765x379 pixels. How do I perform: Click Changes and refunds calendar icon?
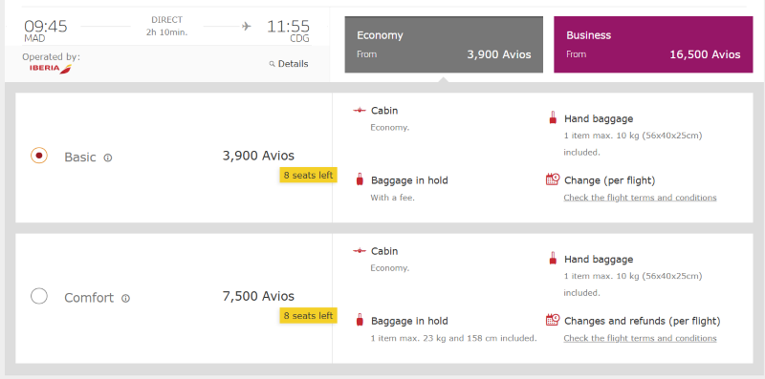point(553,320)
